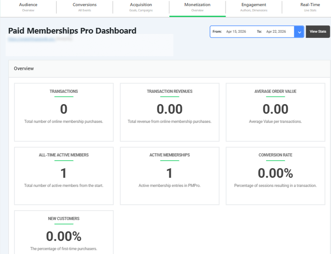
Task: Click the Average Order Value heading
Action: pyautogui.click(x=275, y=91)
